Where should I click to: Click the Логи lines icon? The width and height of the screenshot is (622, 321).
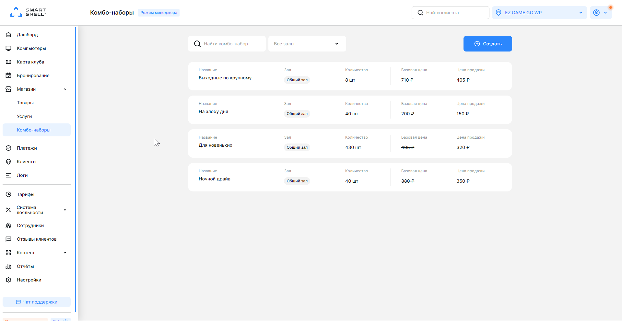point(8,175)
